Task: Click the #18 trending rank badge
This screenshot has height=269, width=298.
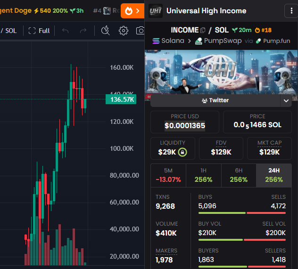Action: click(x=263, y=30)
